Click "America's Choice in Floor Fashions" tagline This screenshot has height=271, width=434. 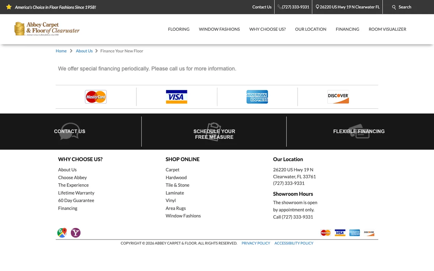(55, 7)
